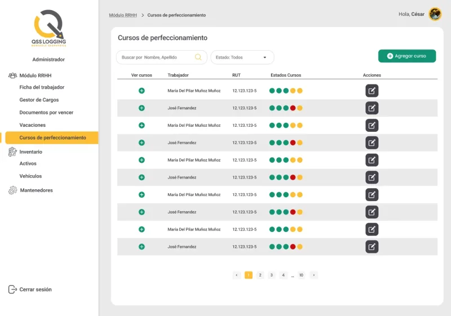
Task: Click the Módulo RRHH people icon
Action: click(x=12, y=75)
